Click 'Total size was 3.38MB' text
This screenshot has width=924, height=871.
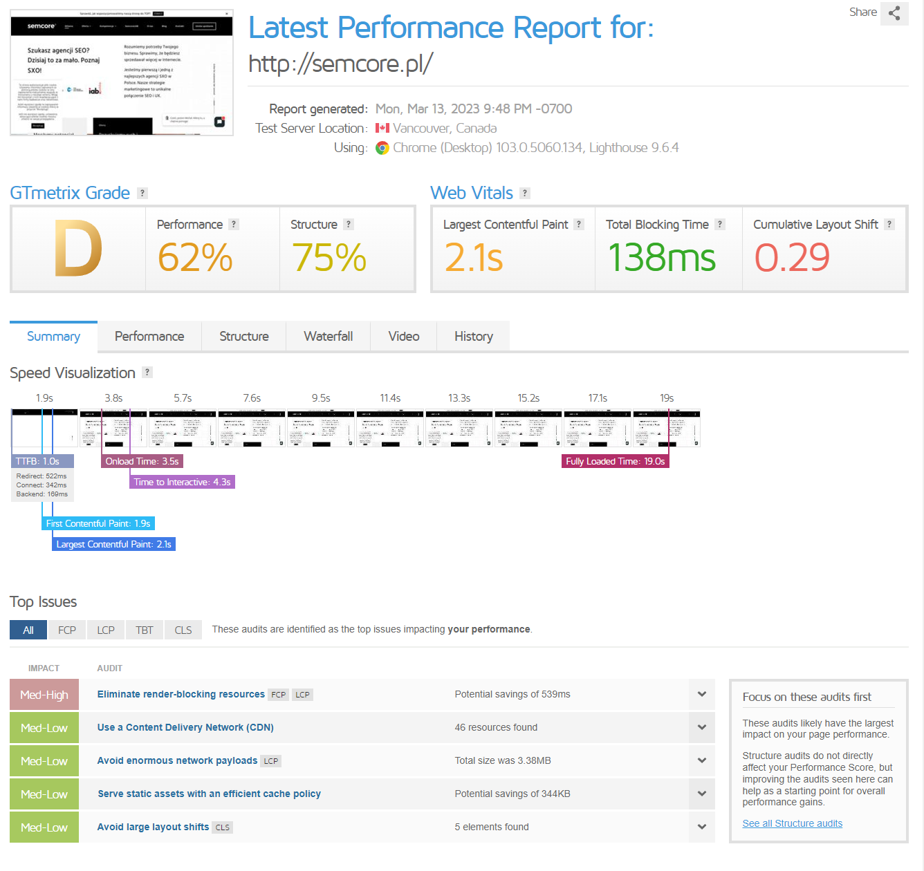(503, 761)
